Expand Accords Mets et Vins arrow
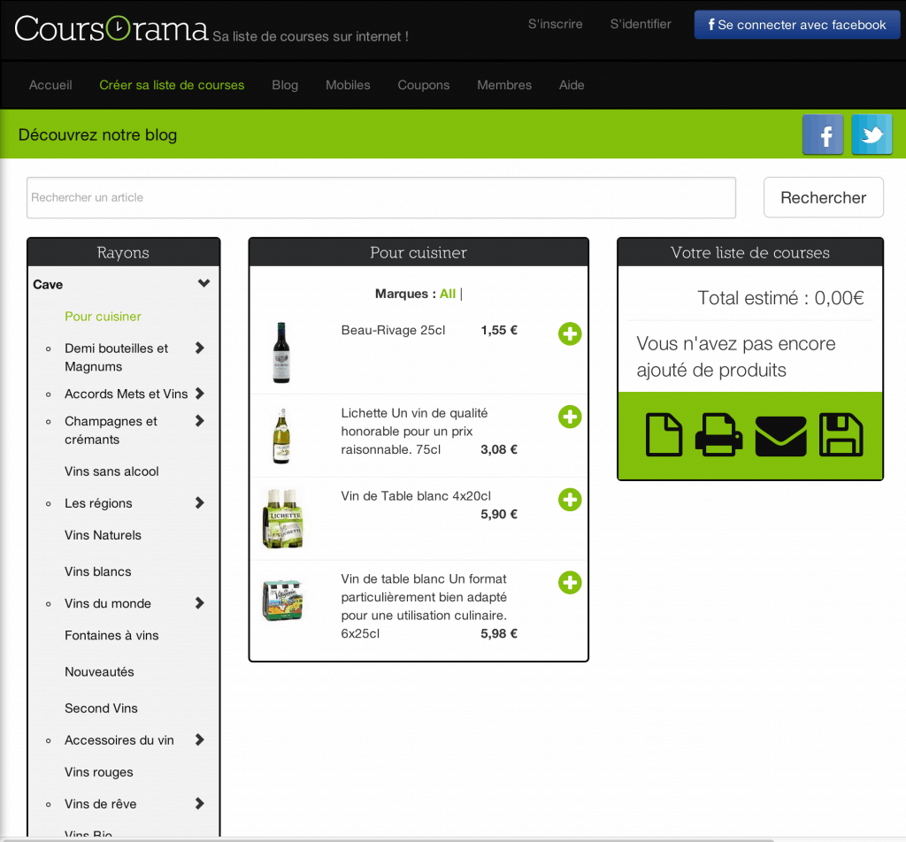Image resolution: width=906 pixels, height=842 pixels. [x=200, y=394]
